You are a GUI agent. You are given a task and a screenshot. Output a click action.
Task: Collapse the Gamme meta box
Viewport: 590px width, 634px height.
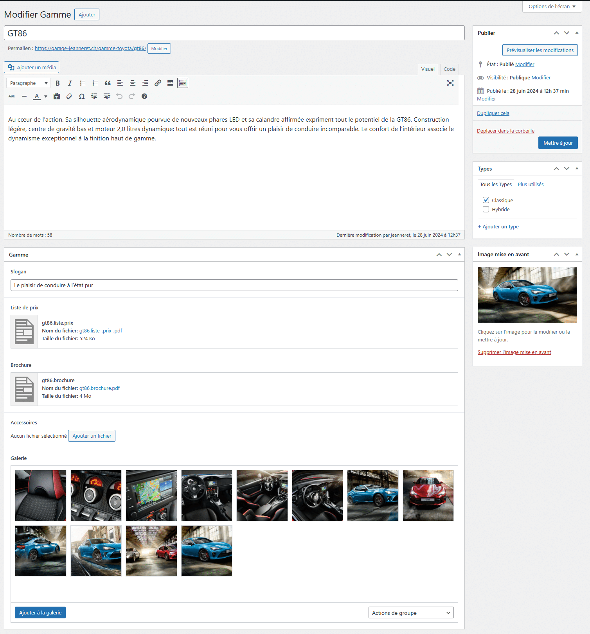coord(459,255)
